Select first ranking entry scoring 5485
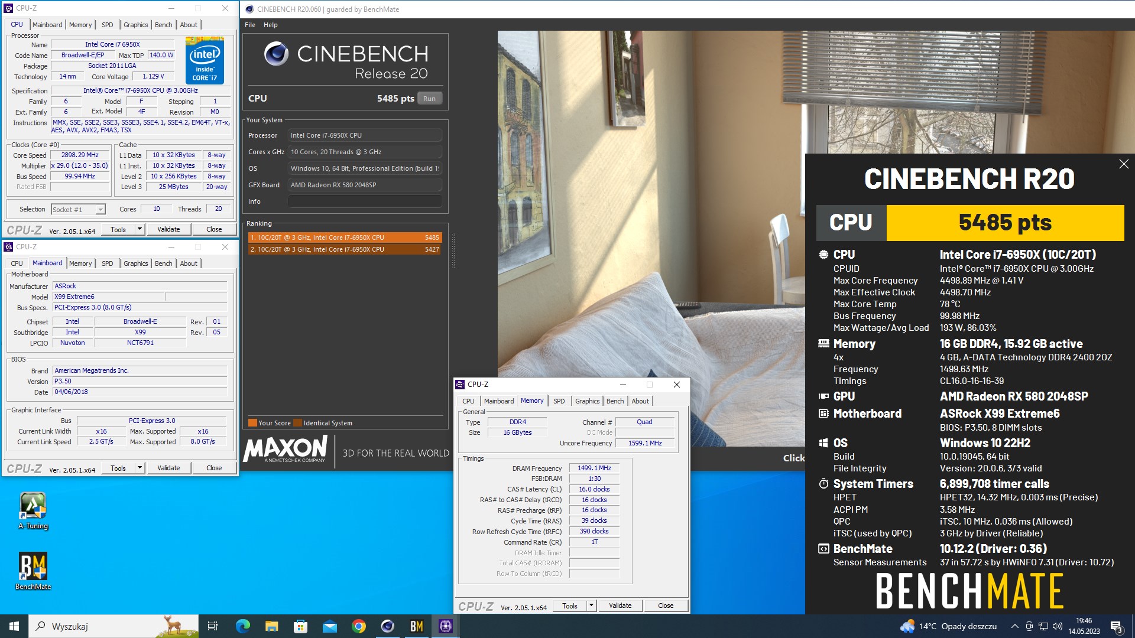The width and height of the screenshot is (1135, 638). coord(345,237)
